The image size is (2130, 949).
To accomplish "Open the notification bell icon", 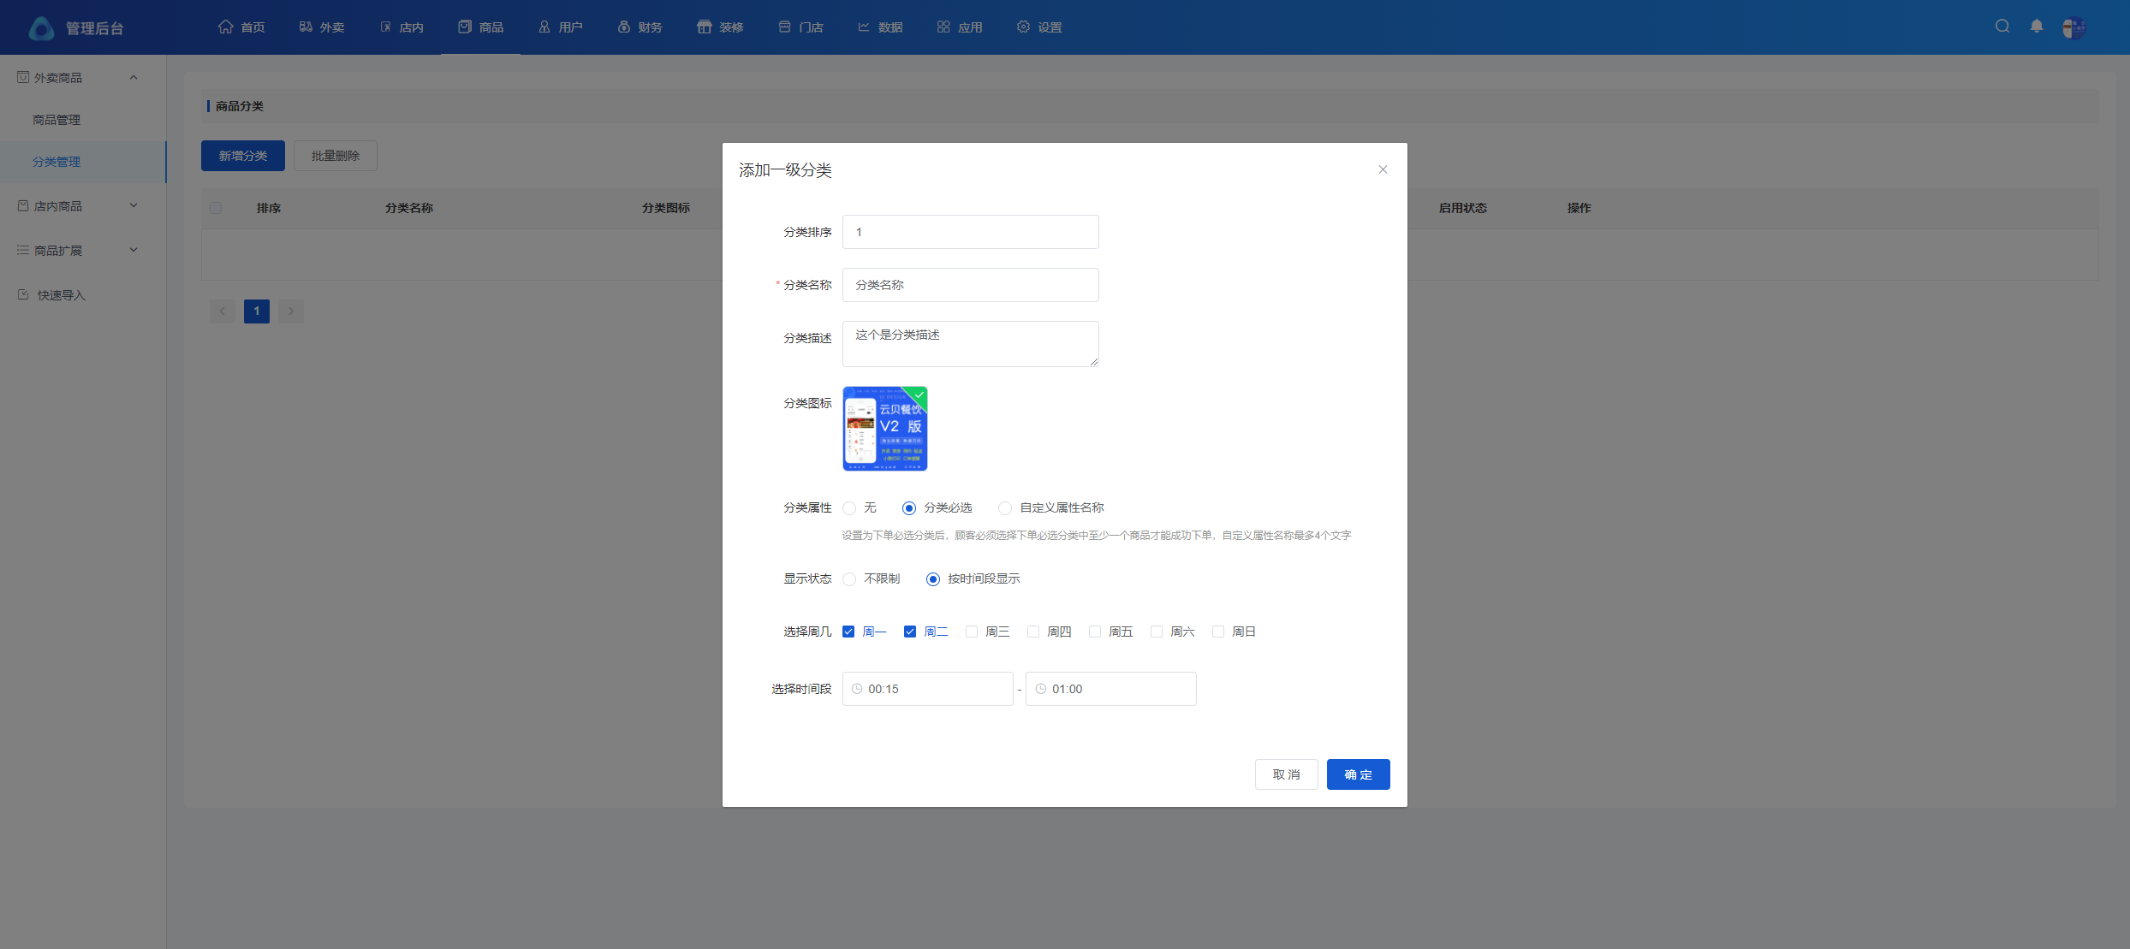I will point(2037,27).
